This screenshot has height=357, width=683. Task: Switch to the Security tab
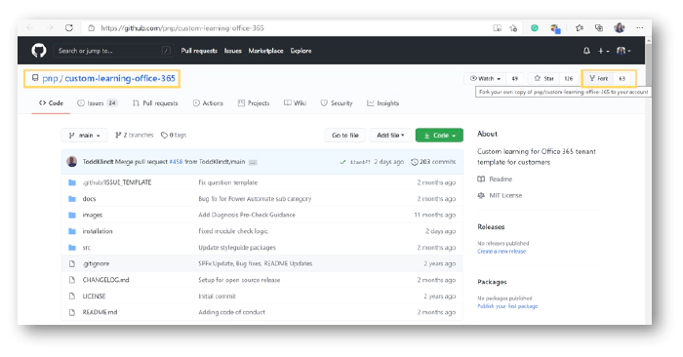pyautogui.click(x=337, y=103)
